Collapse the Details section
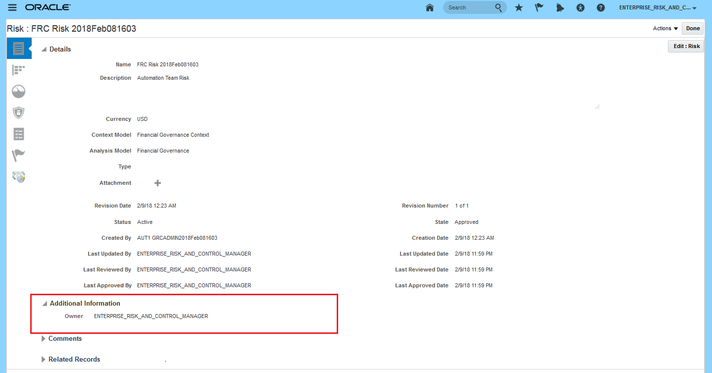 [44, 49]
